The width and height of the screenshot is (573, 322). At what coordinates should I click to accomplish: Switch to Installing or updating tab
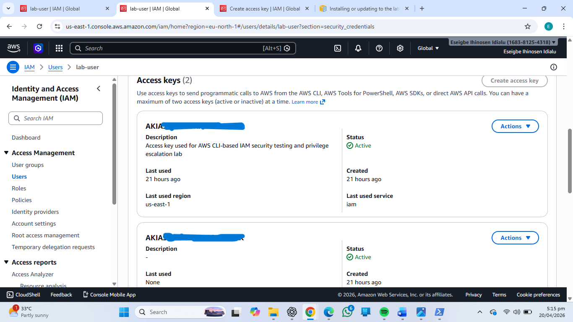[x=364, y=8]
